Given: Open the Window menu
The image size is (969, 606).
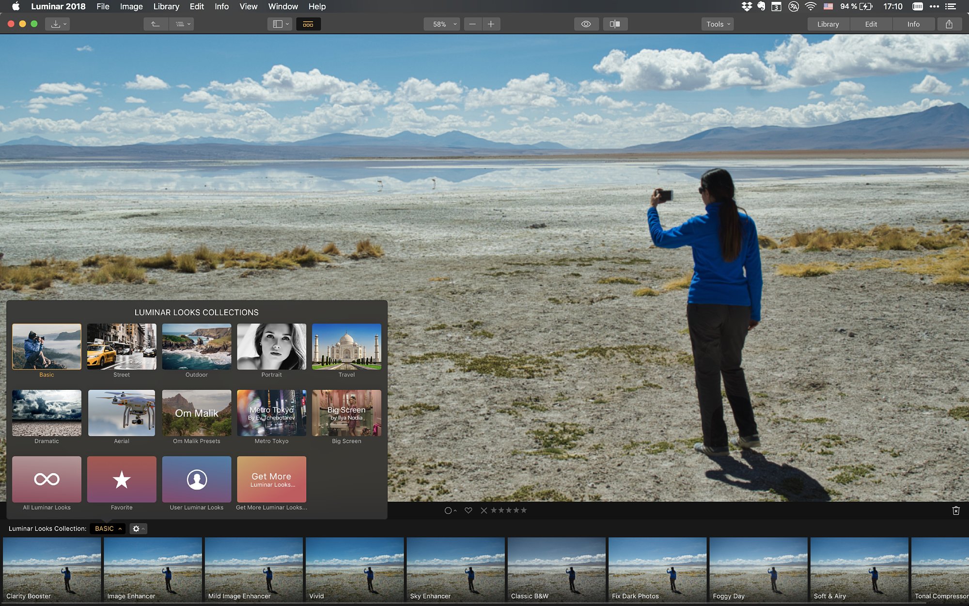Looking at the screenshot, I should [x=283, y=6].
